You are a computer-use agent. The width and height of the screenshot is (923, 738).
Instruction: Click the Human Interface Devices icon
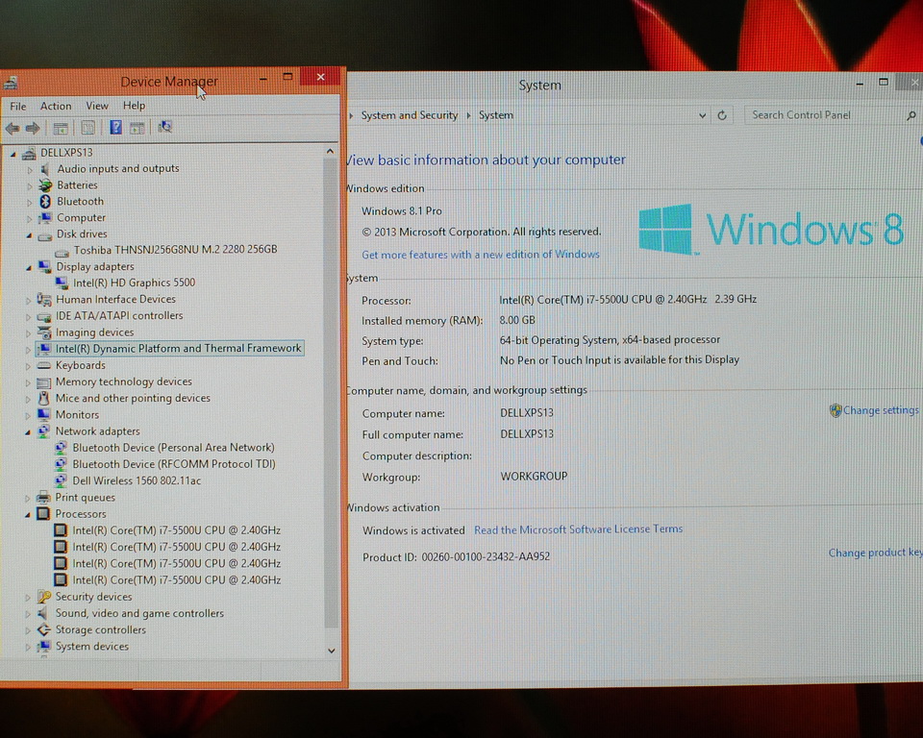click(44, 300)
